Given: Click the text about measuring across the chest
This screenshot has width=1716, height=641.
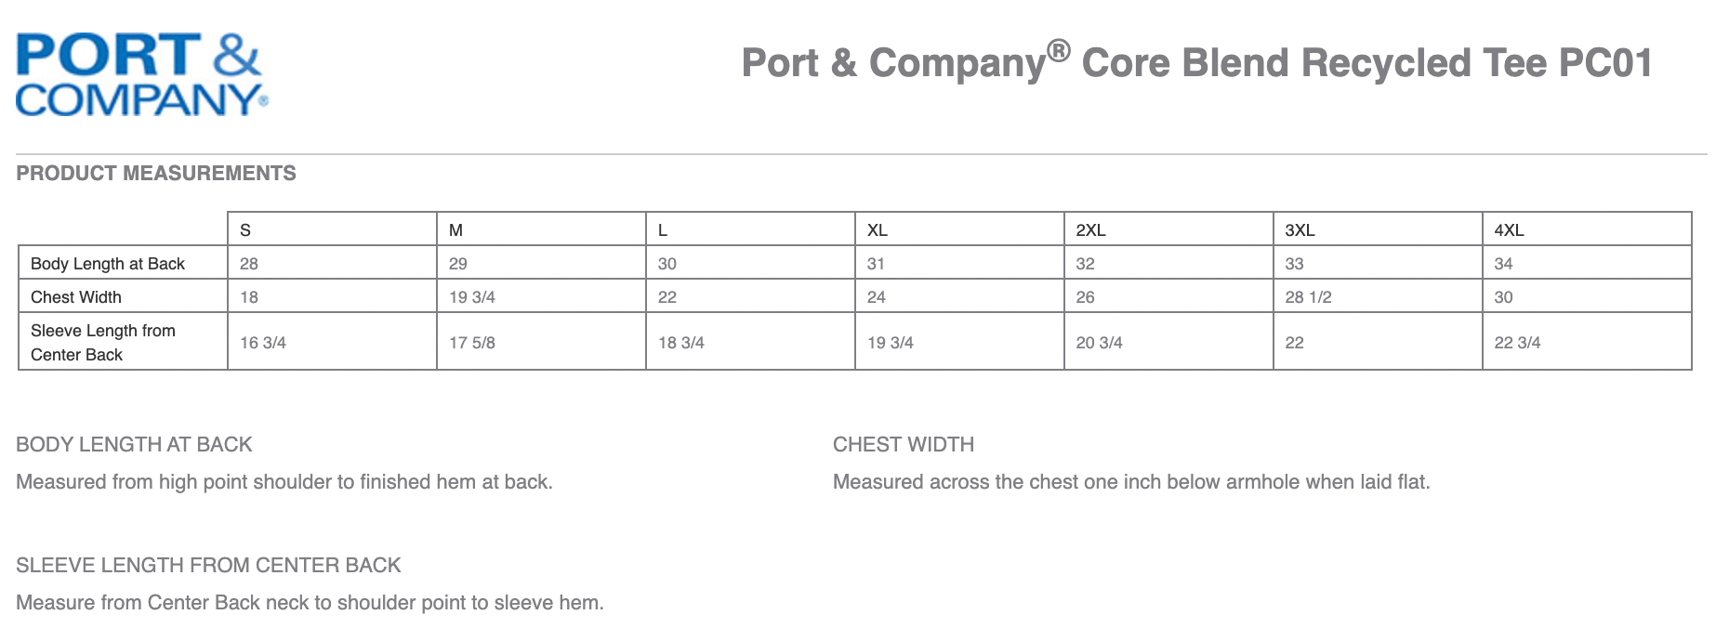Looking at the screenshot, I should point(1131,482).
